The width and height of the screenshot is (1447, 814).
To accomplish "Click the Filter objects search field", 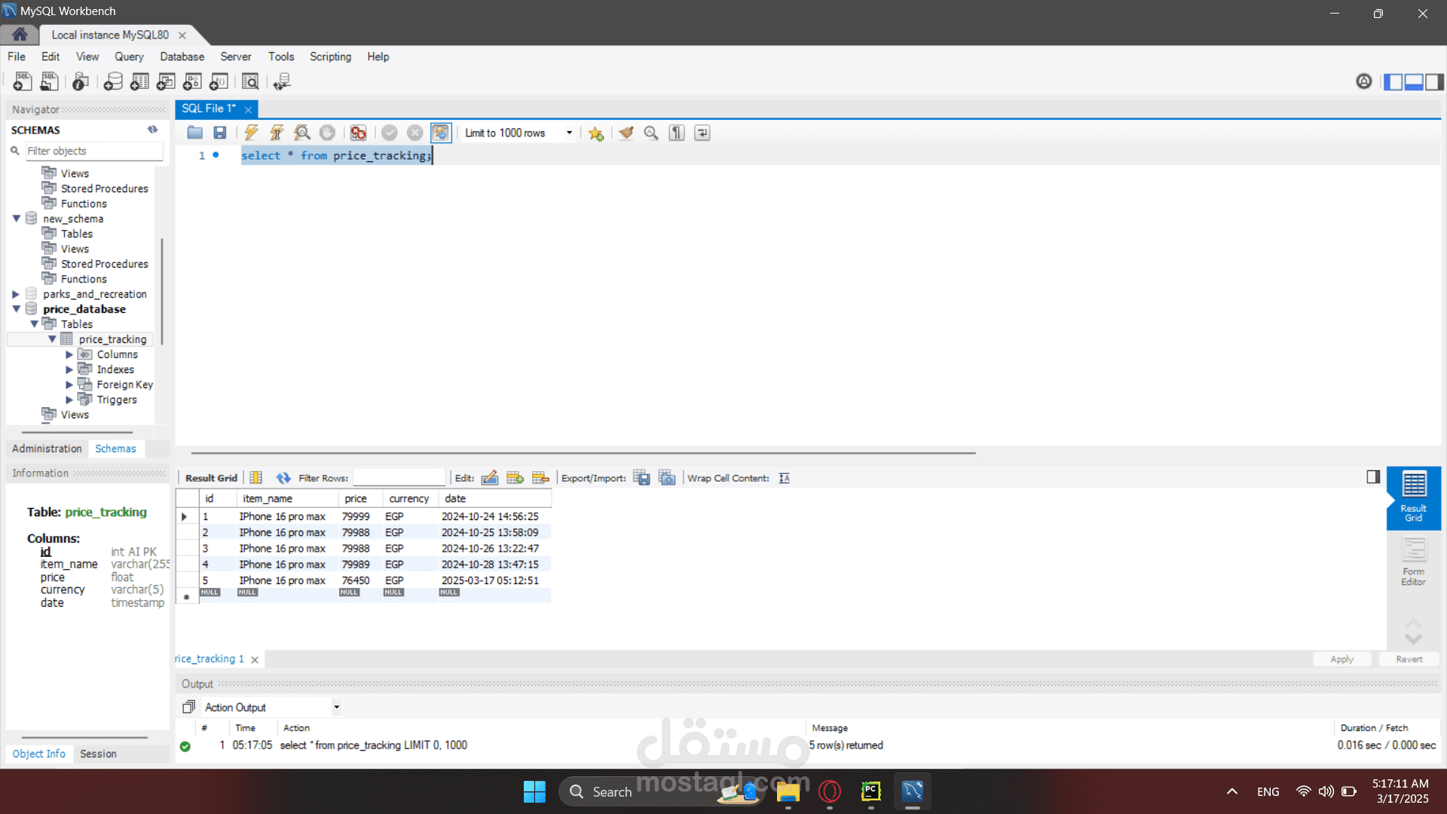I will (x=94, y=151).
